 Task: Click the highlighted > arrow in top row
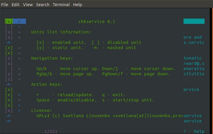pos(19,22)
